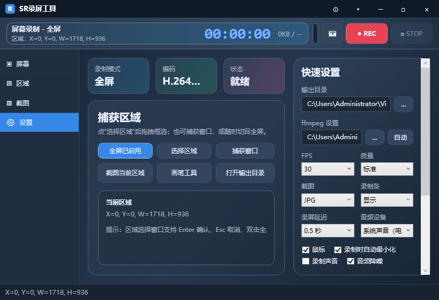The image size is (439, 300).
Task: Click the 截图 sidebar icon
Action: click(x=9, y=103)
